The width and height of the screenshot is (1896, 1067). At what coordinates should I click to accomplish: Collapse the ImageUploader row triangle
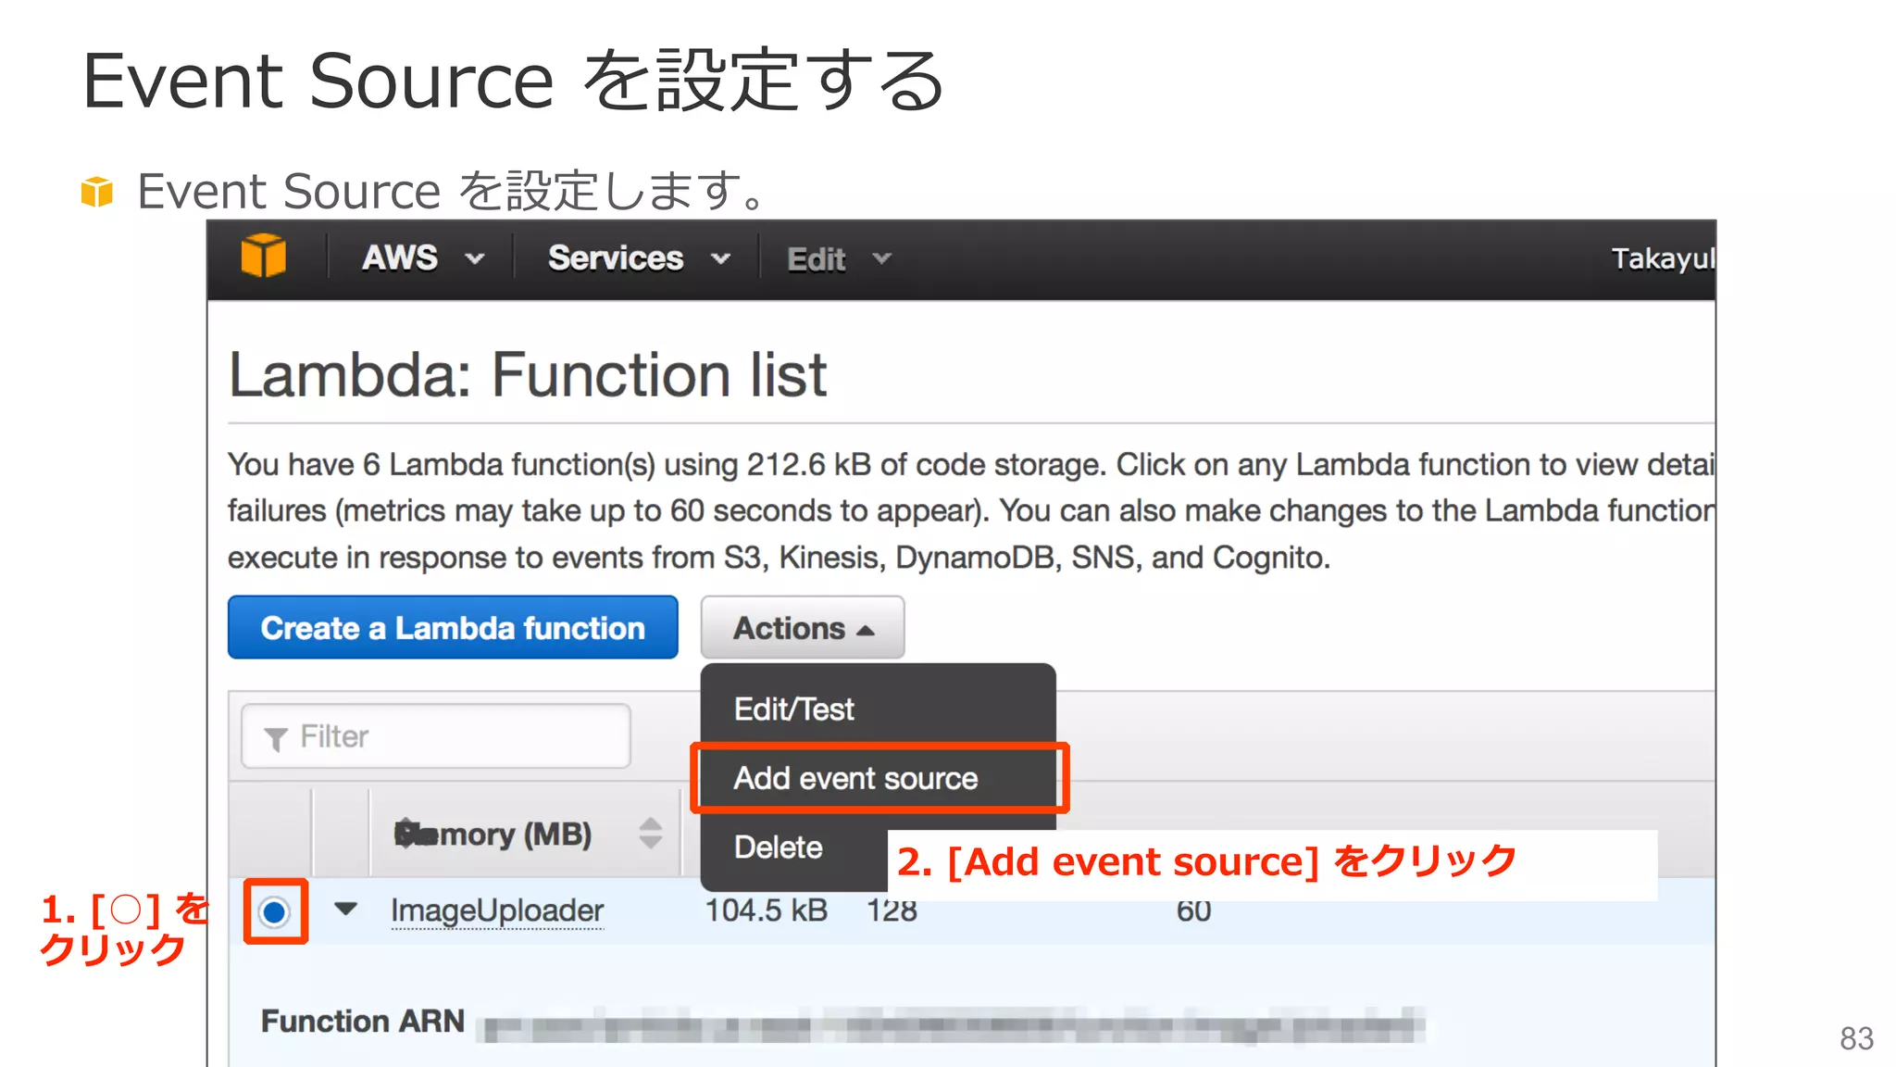click(x=345, y=909)
